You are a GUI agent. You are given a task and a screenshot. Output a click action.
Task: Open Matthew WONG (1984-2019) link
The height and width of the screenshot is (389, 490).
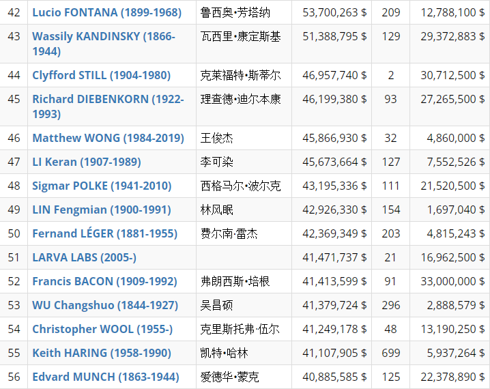pos(108,138)
